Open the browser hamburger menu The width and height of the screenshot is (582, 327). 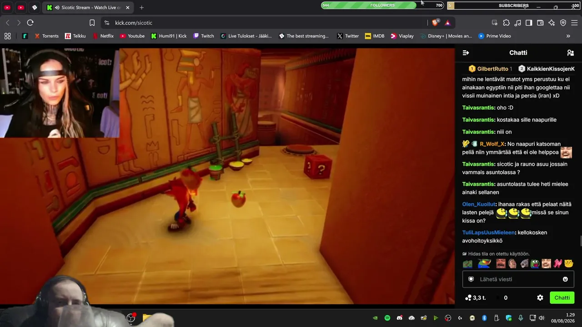pos(574,23)
